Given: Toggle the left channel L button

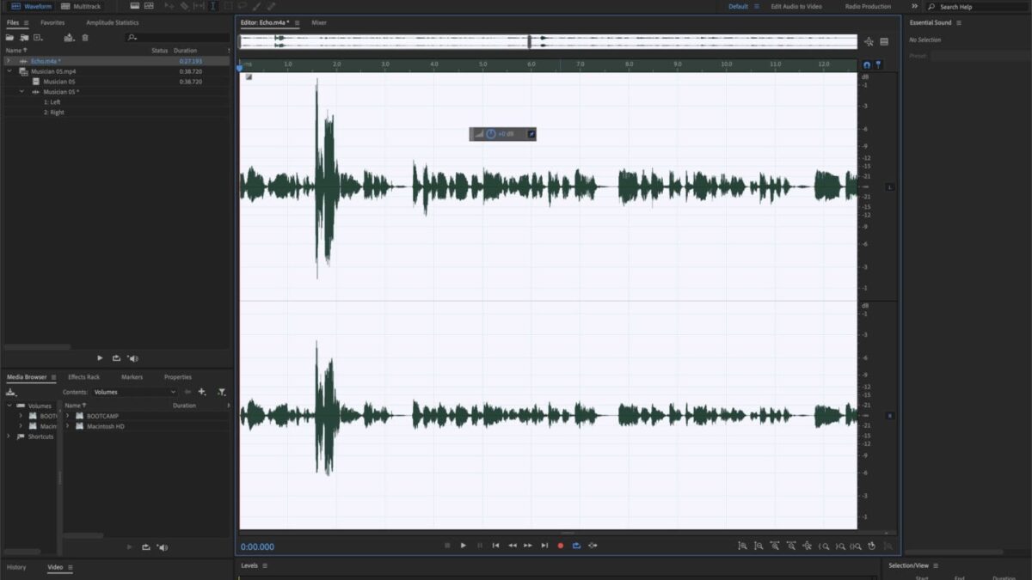Looking at the screenshot, I should (890, 186).
